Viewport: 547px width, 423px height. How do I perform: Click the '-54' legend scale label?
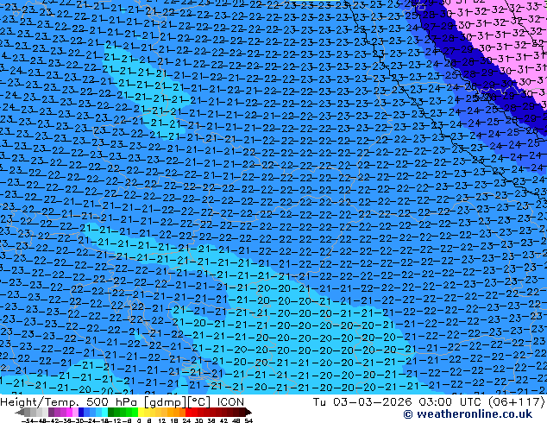(x=28, y=420)
